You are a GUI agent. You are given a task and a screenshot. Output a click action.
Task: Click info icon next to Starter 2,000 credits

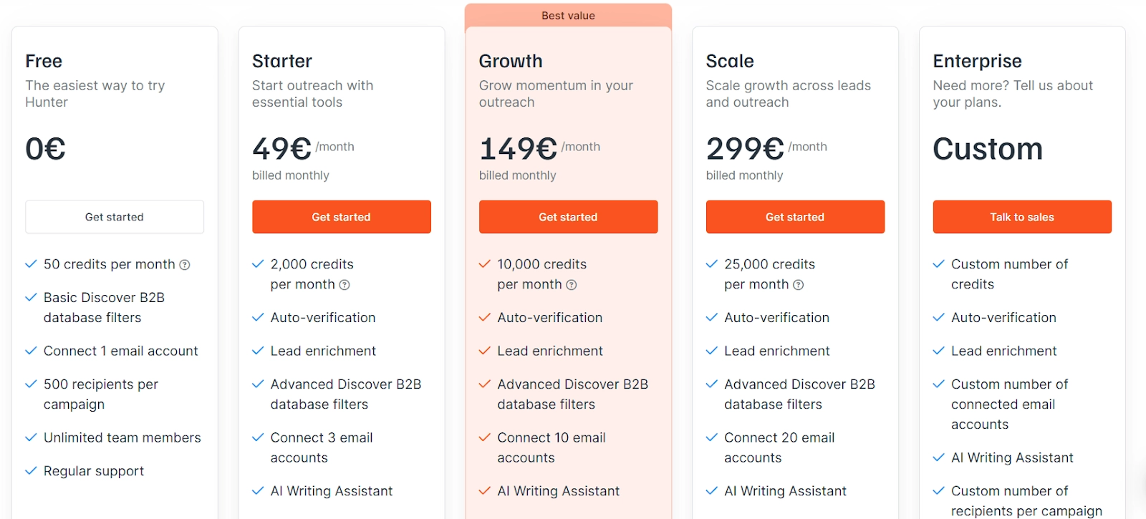345,285
